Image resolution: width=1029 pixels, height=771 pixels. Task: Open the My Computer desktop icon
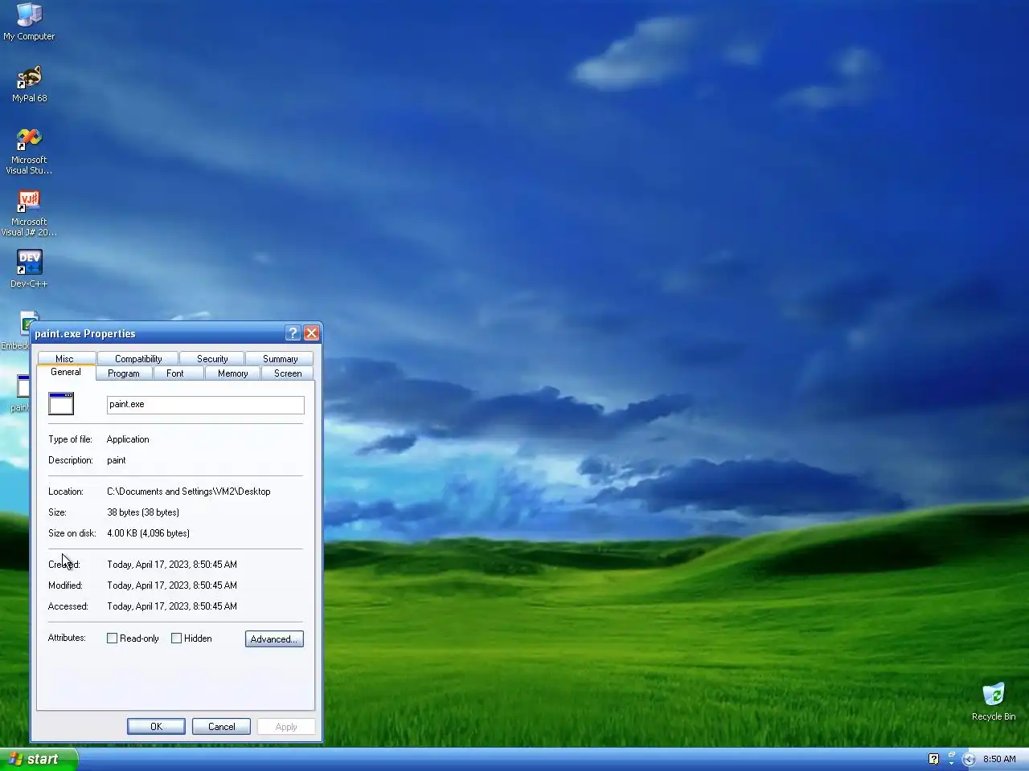tap(29, 22)
